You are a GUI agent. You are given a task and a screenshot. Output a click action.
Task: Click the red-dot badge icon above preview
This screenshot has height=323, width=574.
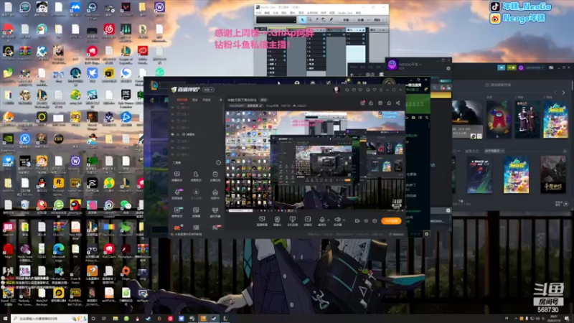click(x=362, y=103)
